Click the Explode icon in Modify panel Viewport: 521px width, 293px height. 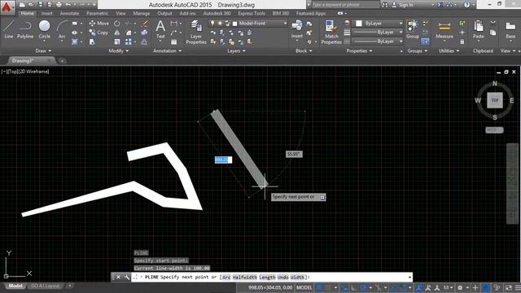144,33
